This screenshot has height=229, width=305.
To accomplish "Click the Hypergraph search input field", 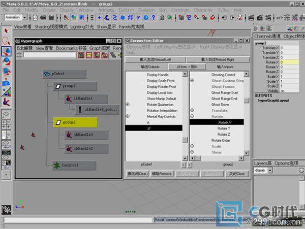I will click(50, 55).
